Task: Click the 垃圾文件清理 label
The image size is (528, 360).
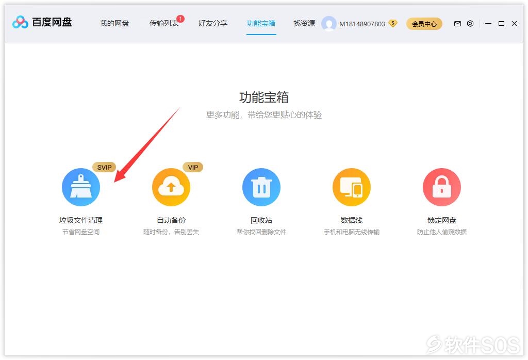Action: [81, 220]
